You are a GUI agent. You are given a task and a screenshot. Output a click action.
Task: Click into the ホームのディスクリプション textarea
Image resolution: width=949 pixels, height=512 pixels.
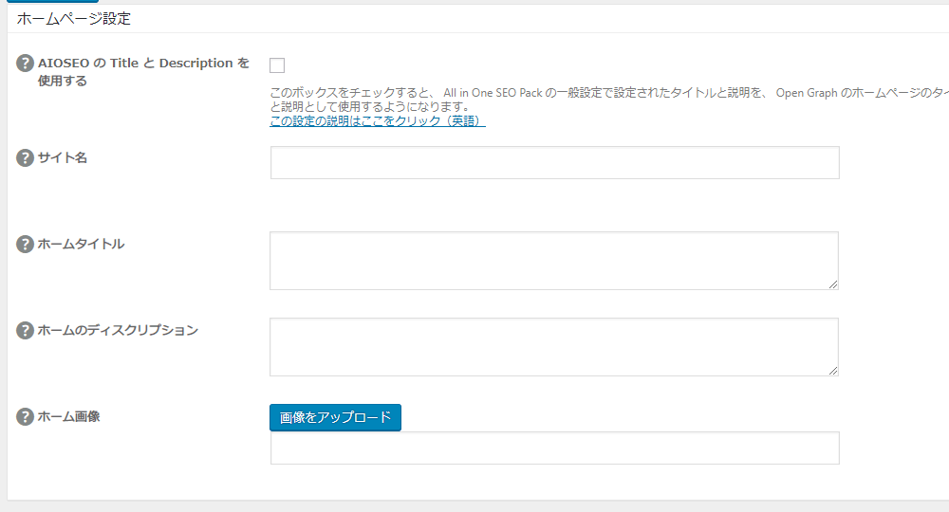(553, 346)
